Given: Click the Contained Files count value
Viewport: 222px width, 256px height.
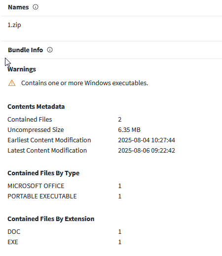Looking at the screenshot, I should coord(120,120).
